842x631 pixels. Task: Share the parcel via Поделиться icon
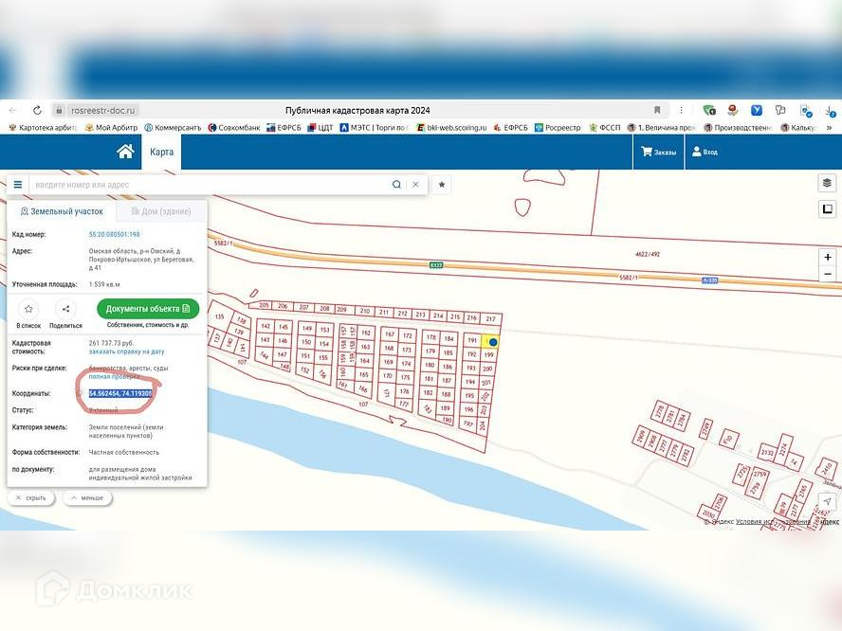(x=65, y=309)
